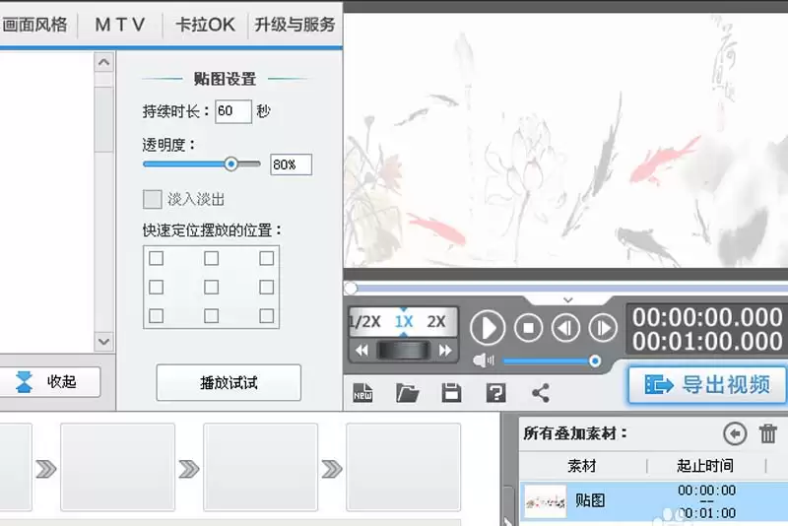Click the 80% transparency value box
788x526 pixels.
click(x=291, y=164)
